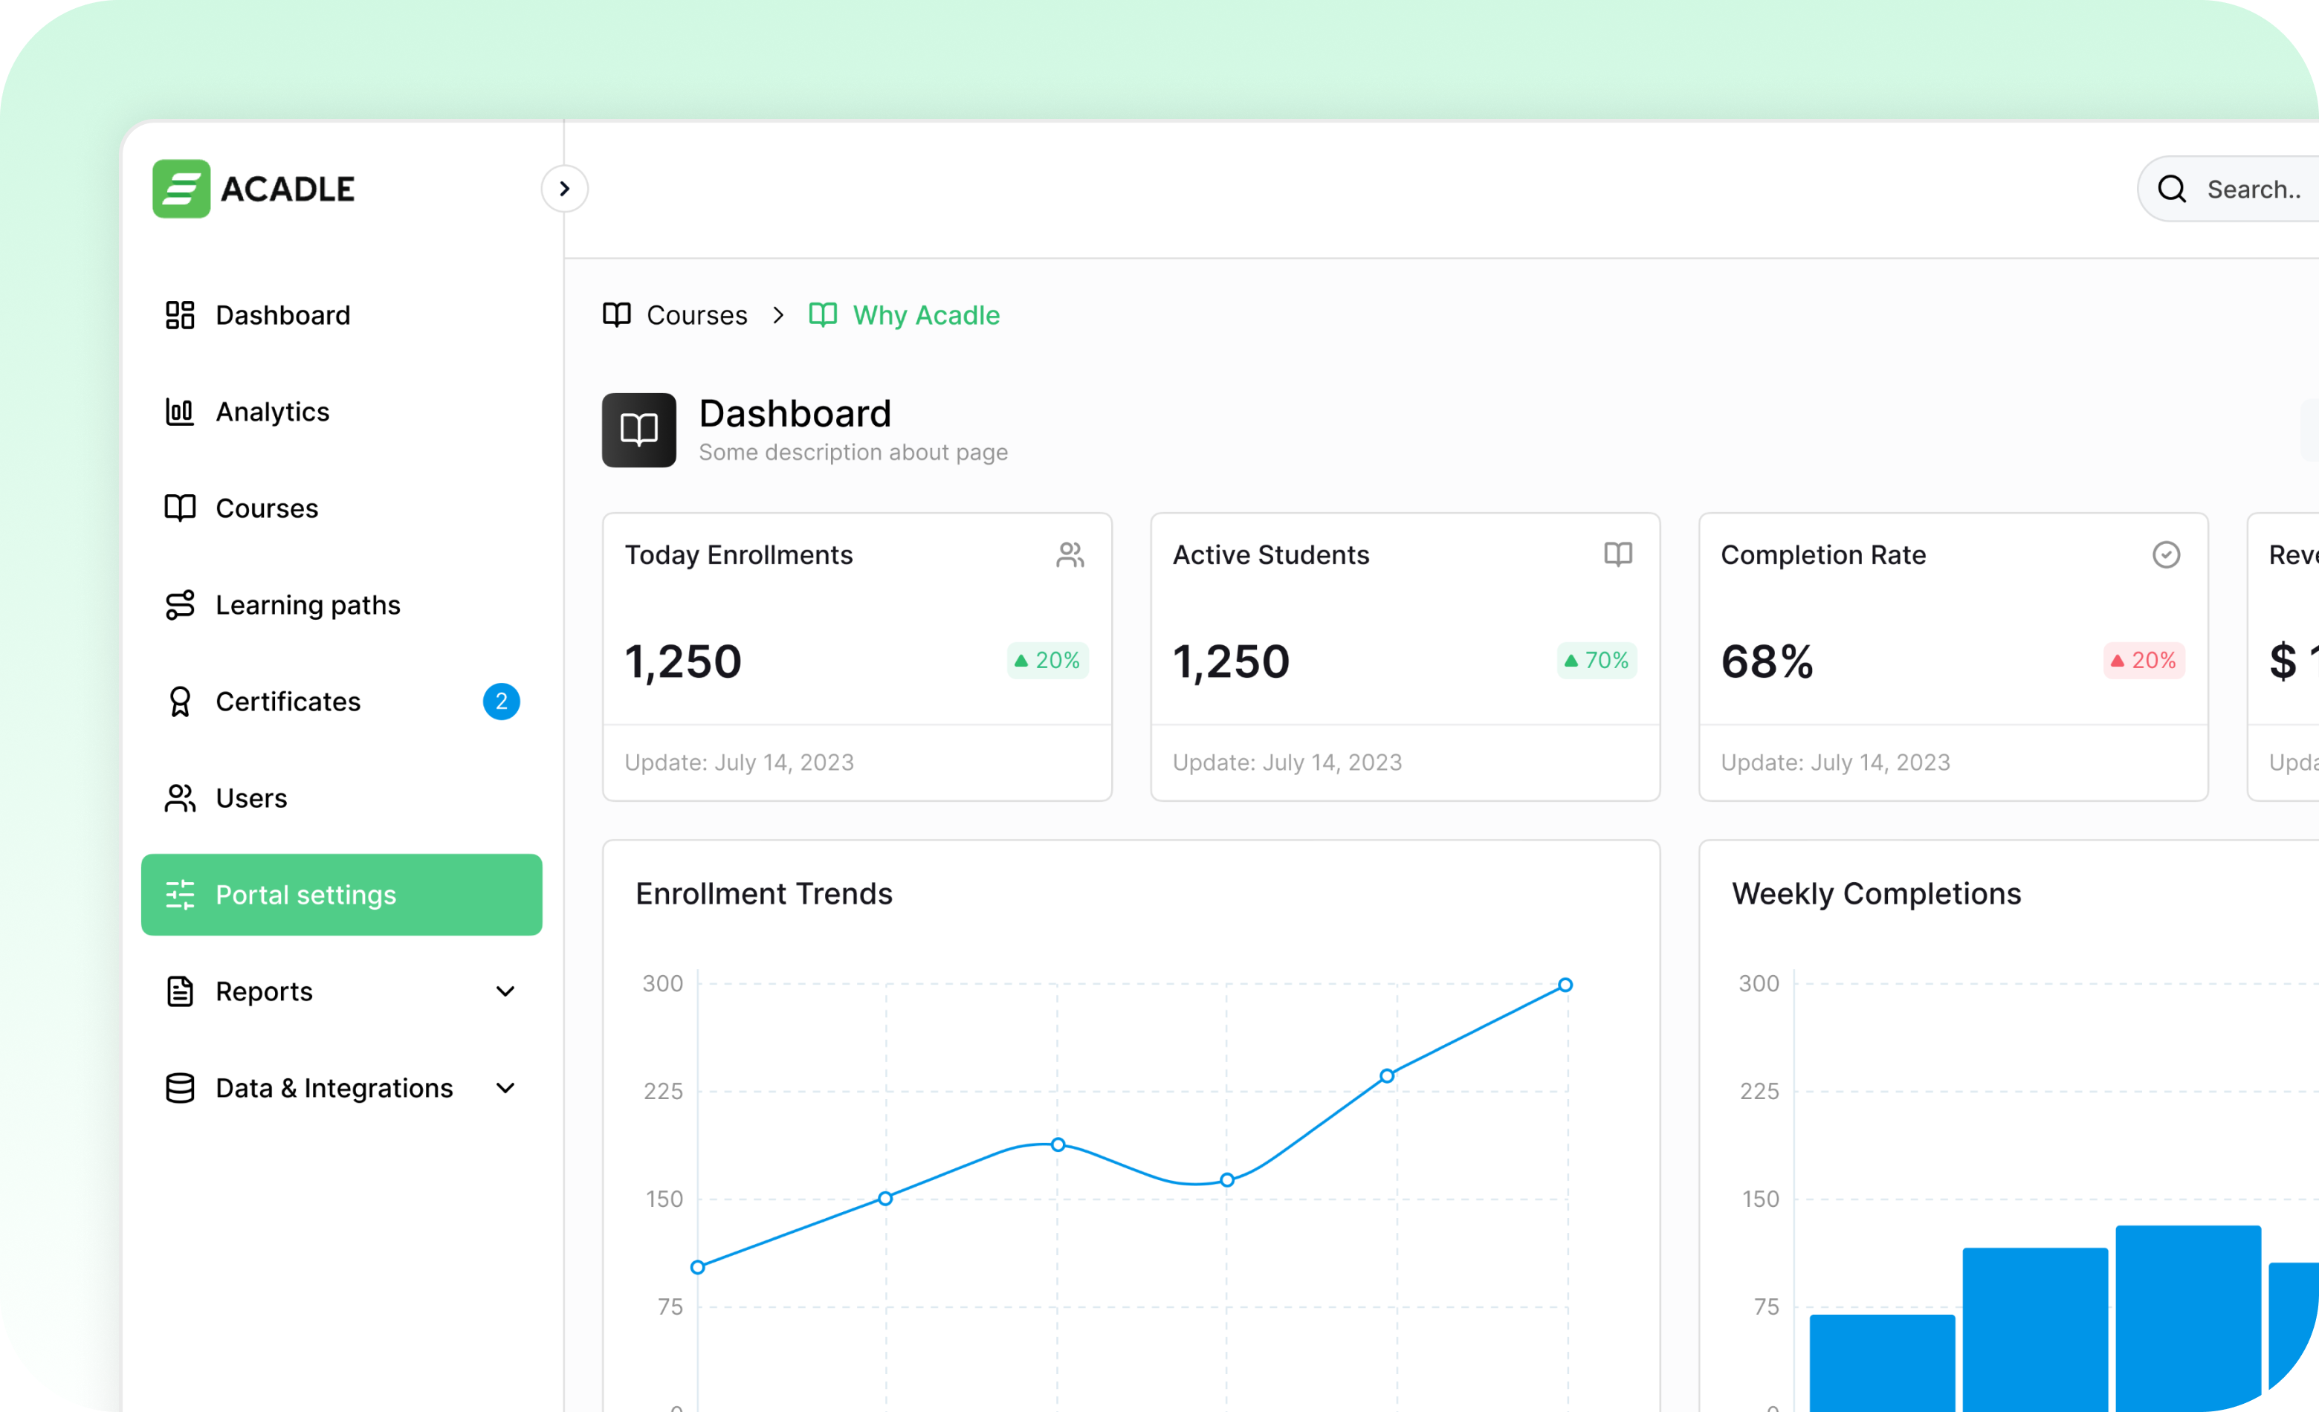
Task: Click the Reports label in sidebar
Action: [264, 991]
